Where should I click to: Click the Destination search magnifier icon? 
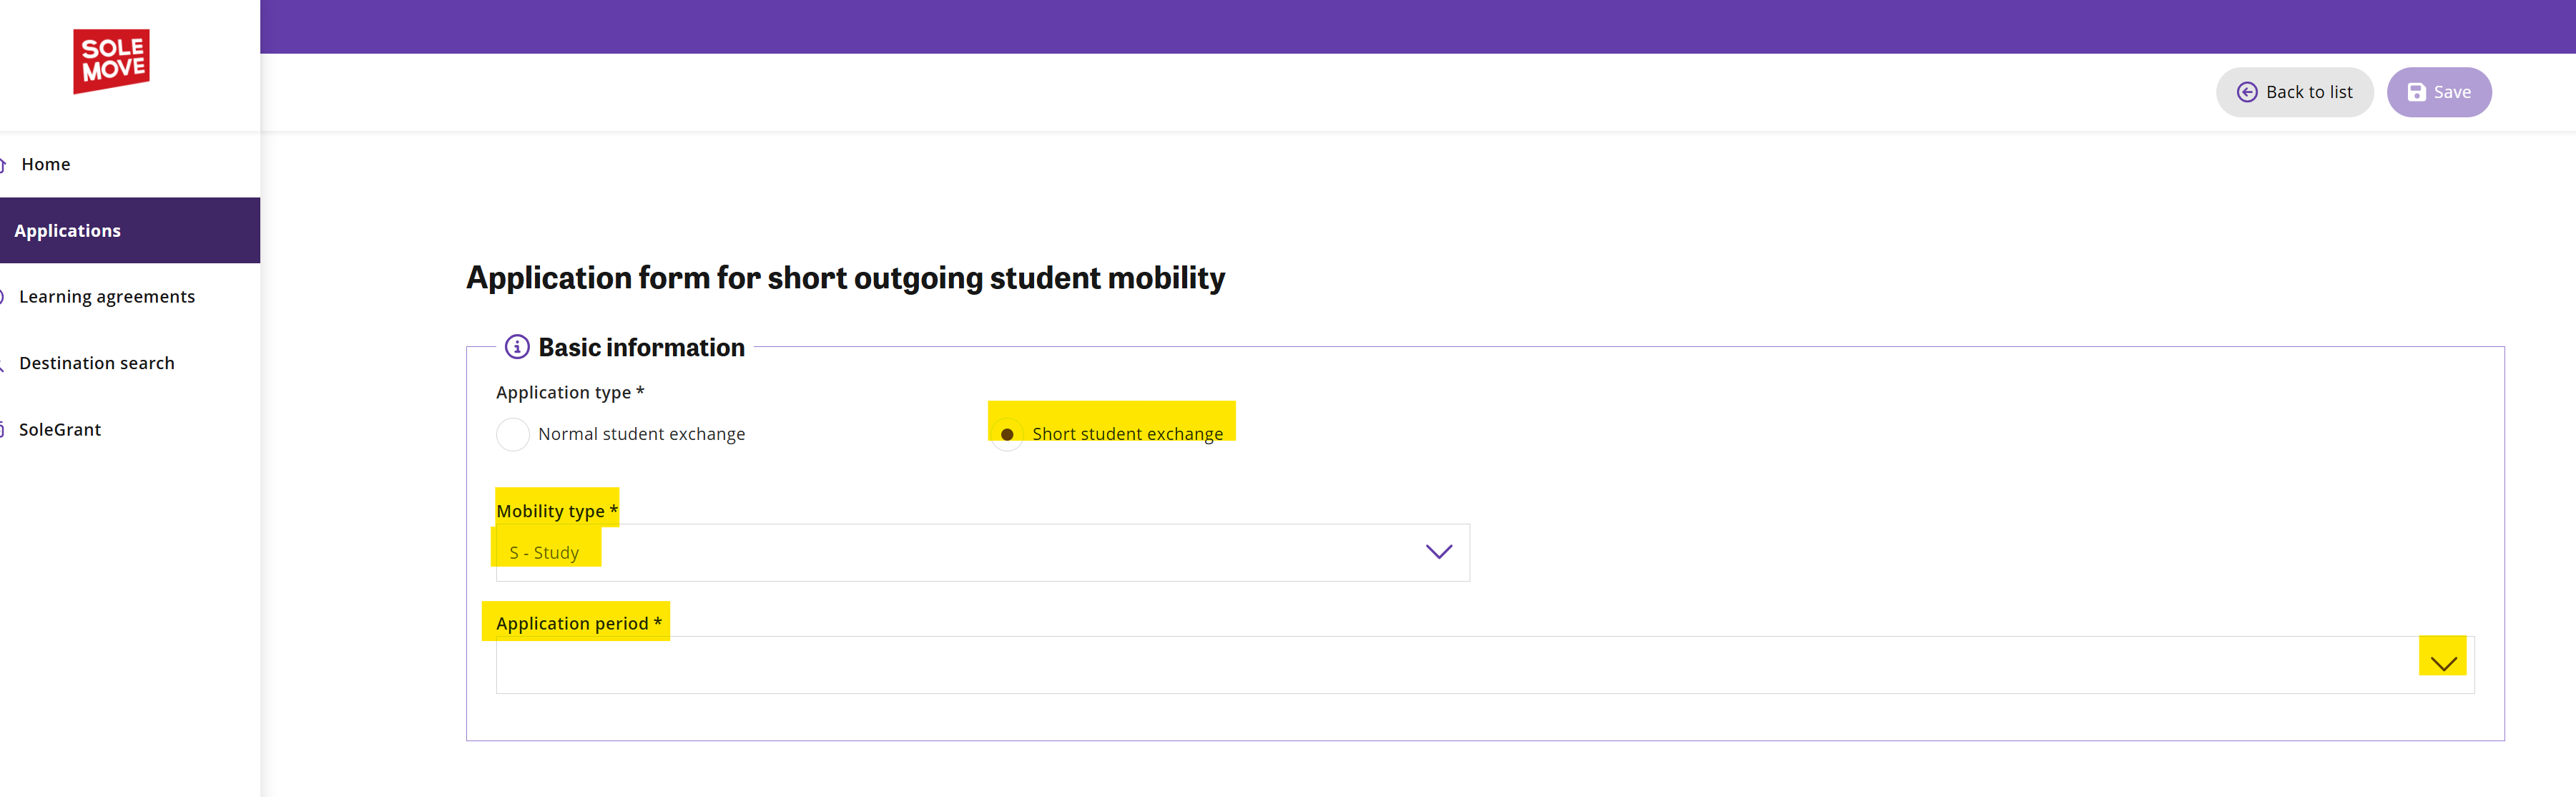tap(3, 363)
